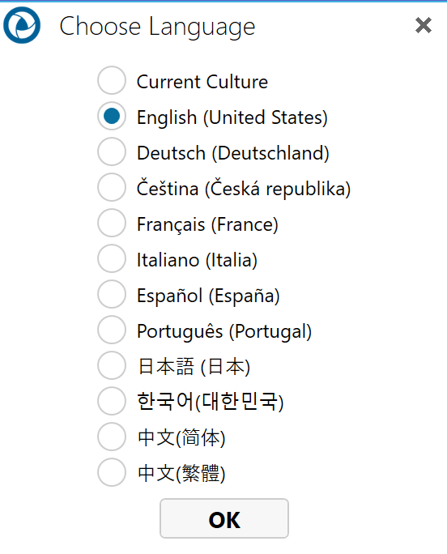Select English (United States) radio button

click(x=112, y=116)
